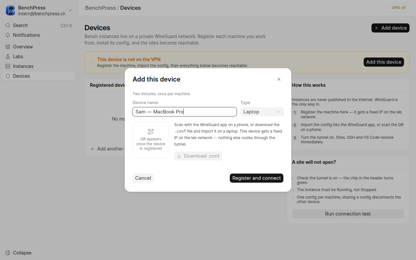Screen dimensions: 416x260
Task: Cancel the Add this device dialog
Action: (x=143, y=178)
